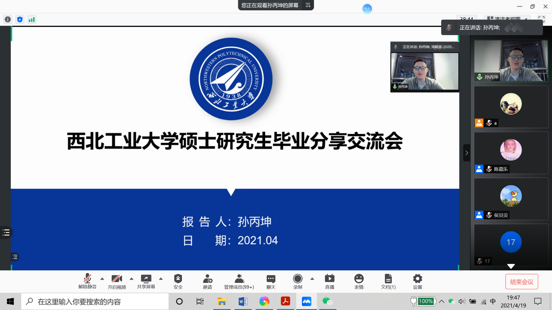
Task: Click Share Screen (共享屏幕) button
Action: pos(146,282)
